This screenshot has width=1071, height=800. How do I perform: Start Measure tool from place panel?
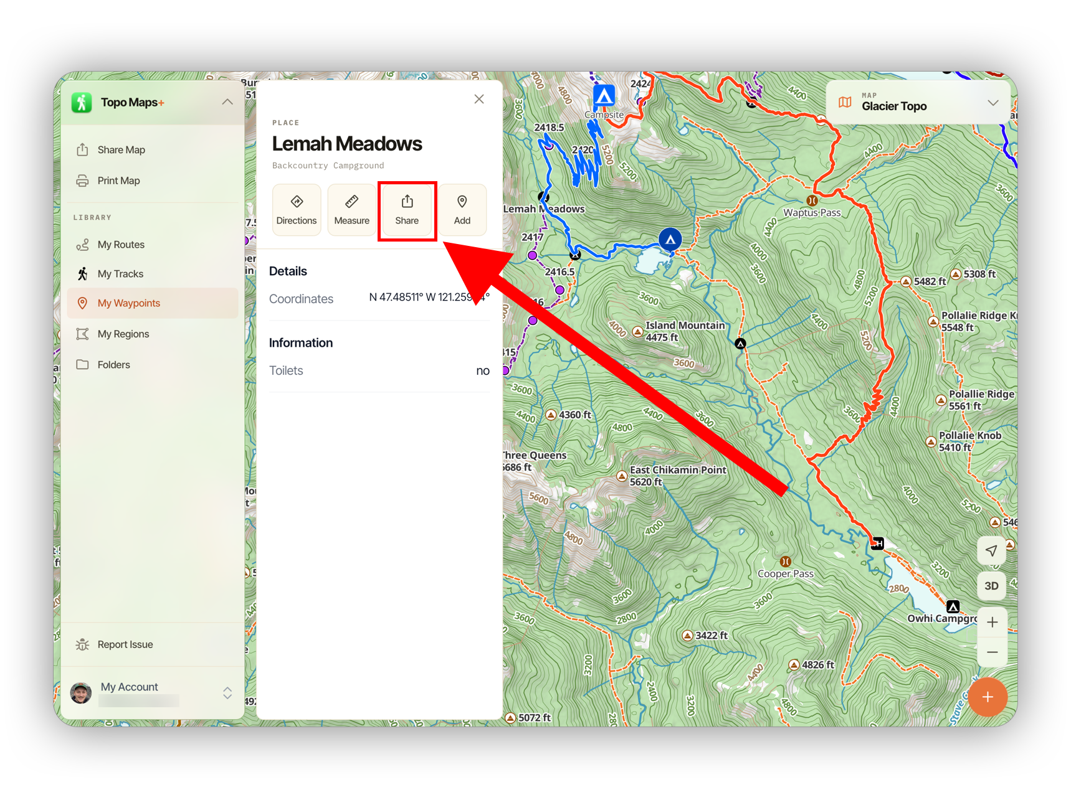click(x=352, y=210)
